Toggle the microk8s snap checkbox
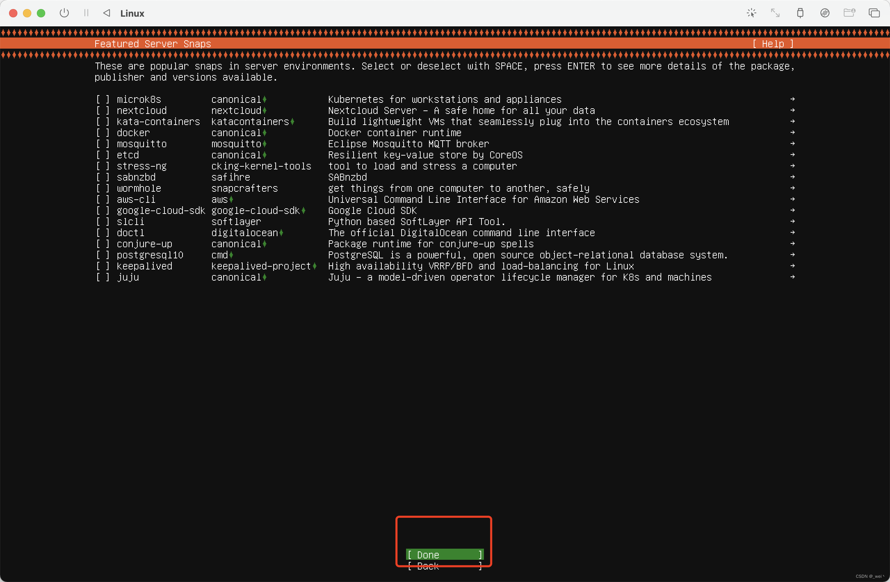Viewport: 890px width, 582px height. 103,99
